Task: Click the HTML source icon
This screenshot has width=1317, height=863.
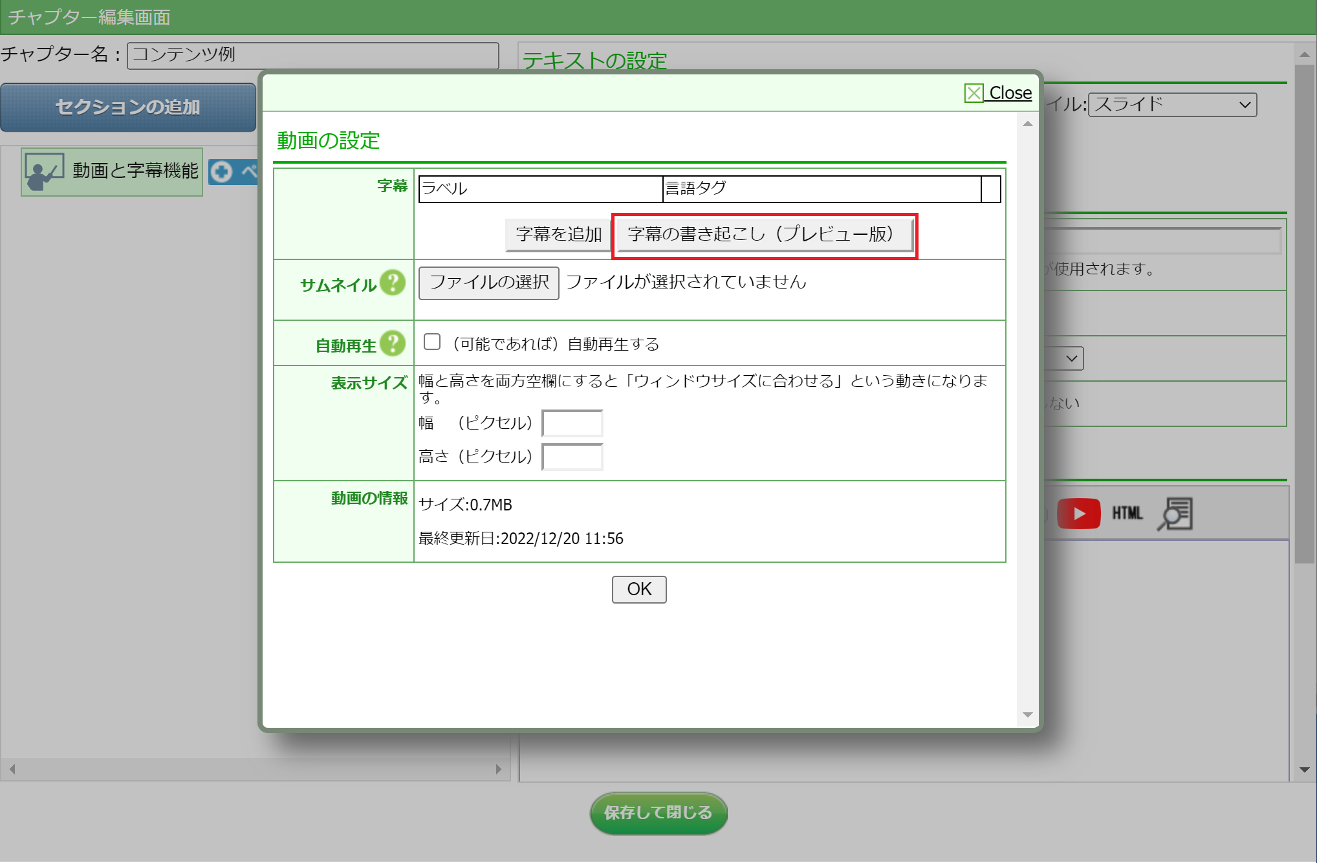Action: pos(1127,514)
